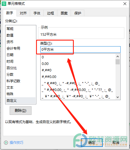This screenshot has height=150, width=130.
Task: Click the format list scroll-down arrow
Action: point(118,97)
